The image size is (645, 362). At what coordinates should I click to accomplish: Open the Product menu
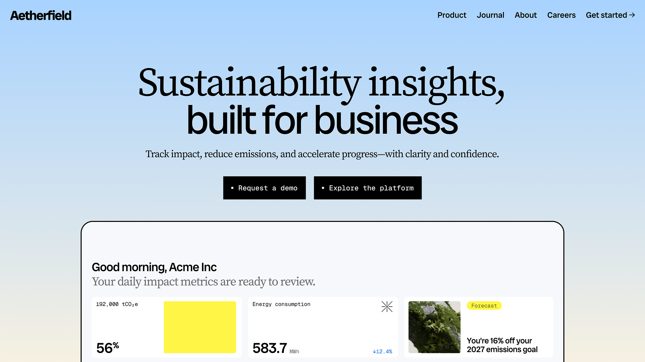[x=451, y=15]
